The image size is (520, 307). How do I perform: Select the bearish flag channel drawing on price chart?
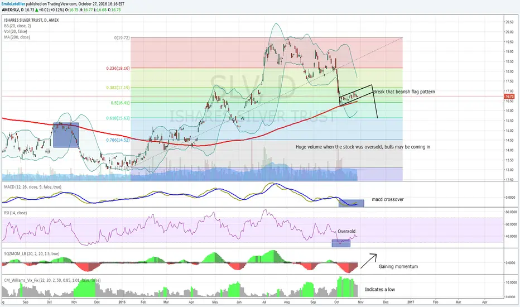[x=357, y=95]
